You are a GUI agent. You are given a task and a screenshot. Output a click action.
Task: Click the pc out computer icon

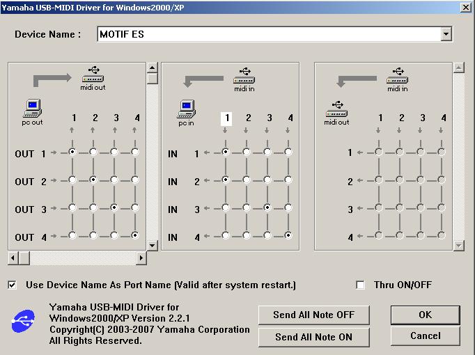(32, 109)
